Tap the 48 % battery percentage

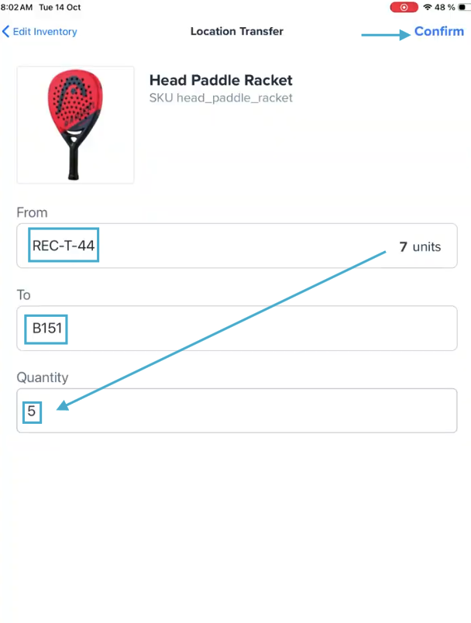pos(445,7)
